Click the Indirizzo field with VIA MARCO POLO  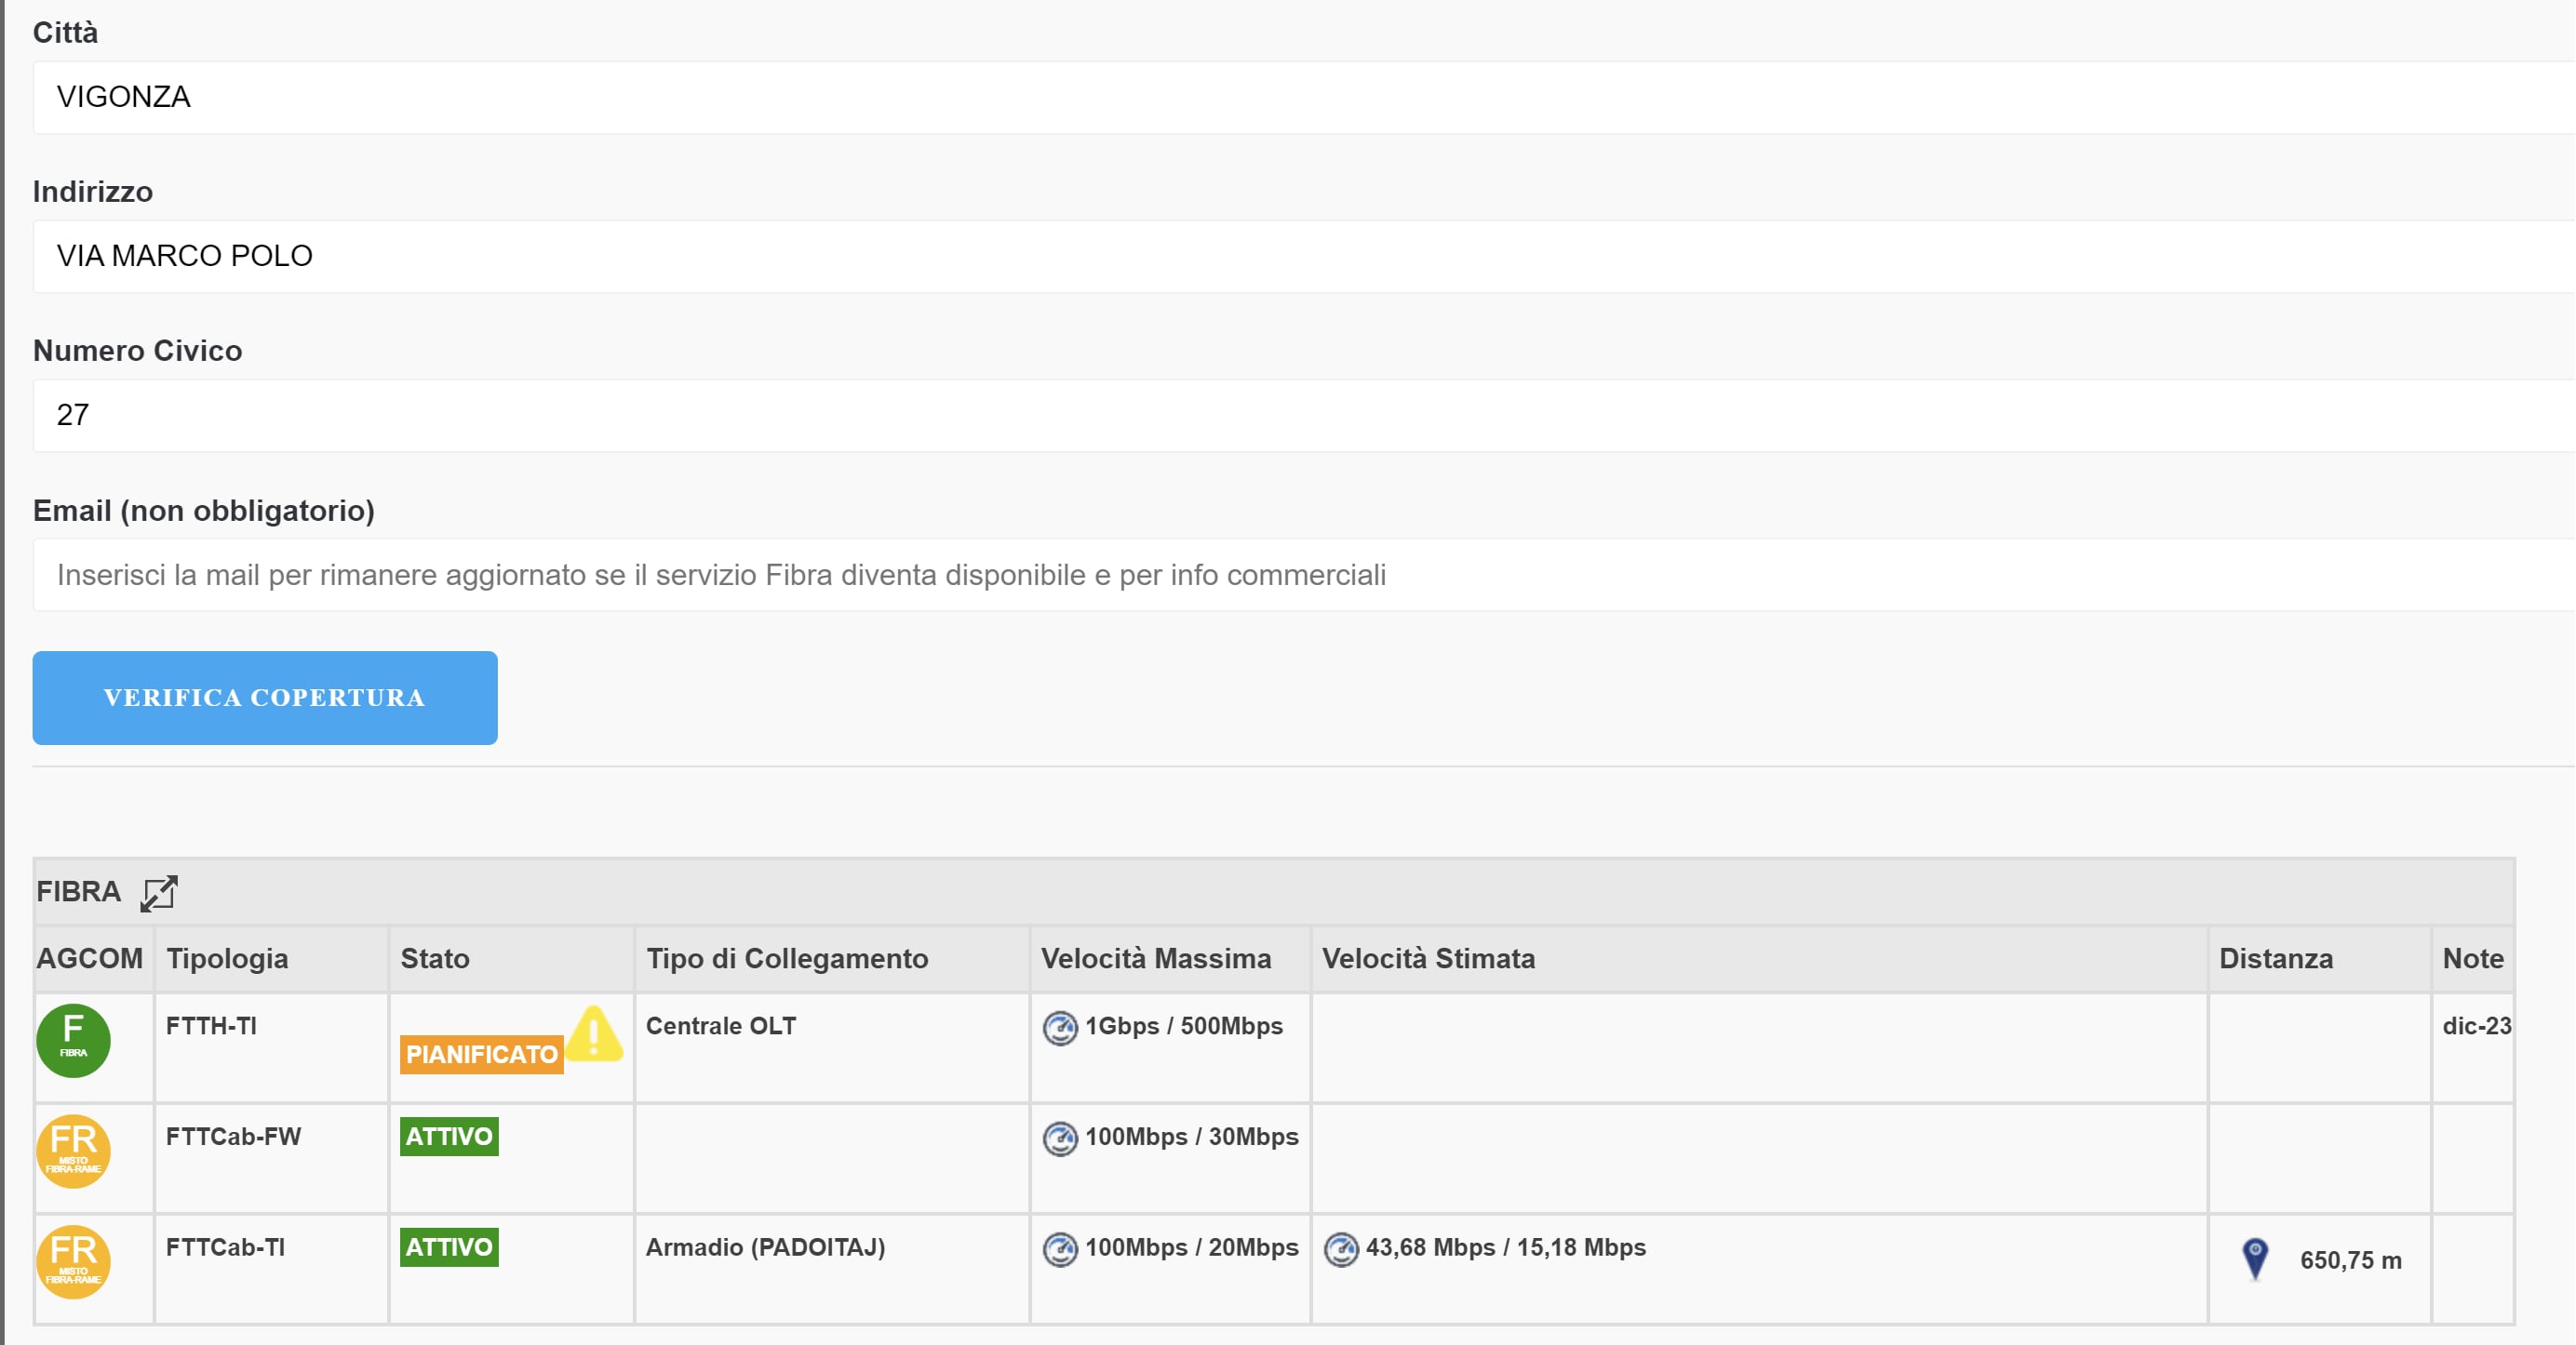coord(1300,256)
